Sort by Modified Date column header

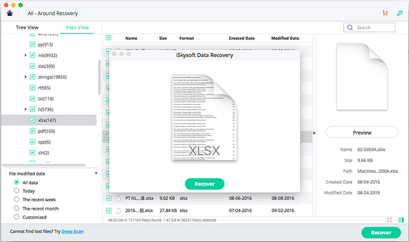click(285, 38)
